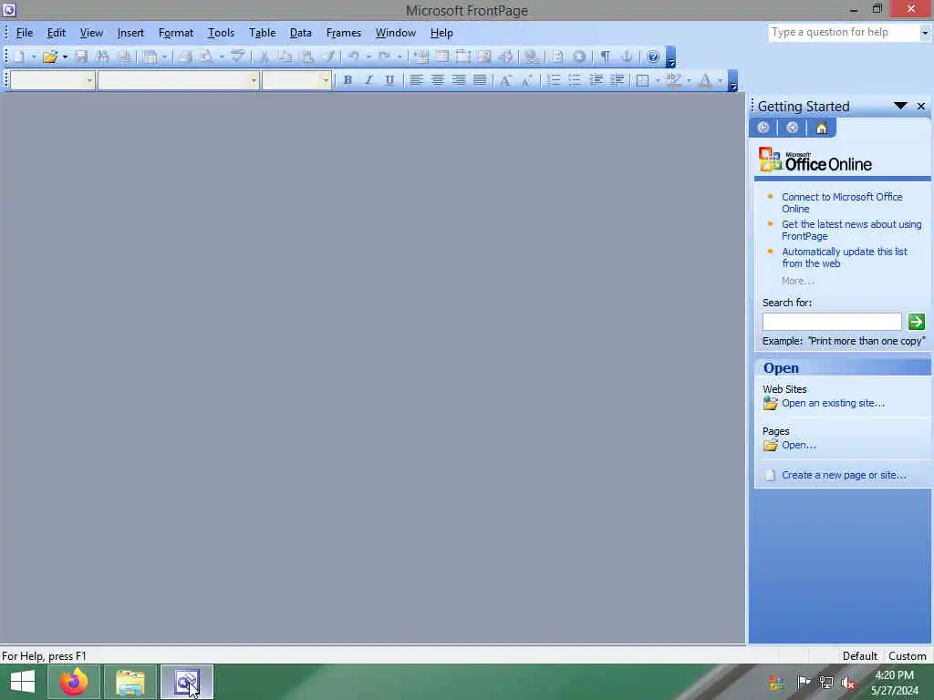The height and width of the screenshot is (700, 934).
Task: Toggle Italic formatting button
Action: pyautogui.click(x=368, y=80)
